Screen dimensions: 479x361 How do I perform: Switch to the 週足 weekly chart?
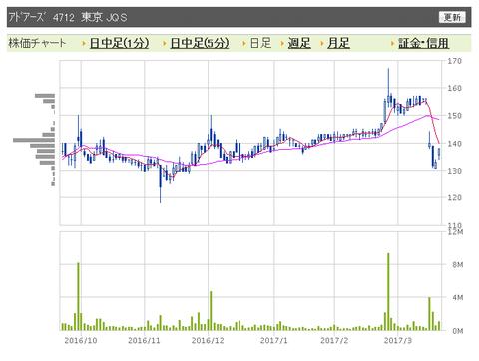tap(299, 43)
